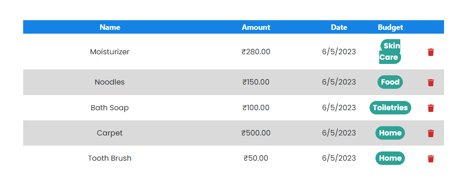The image size is (471, 183).
Task: Click the Budget column header
Action: coord(390,27)
